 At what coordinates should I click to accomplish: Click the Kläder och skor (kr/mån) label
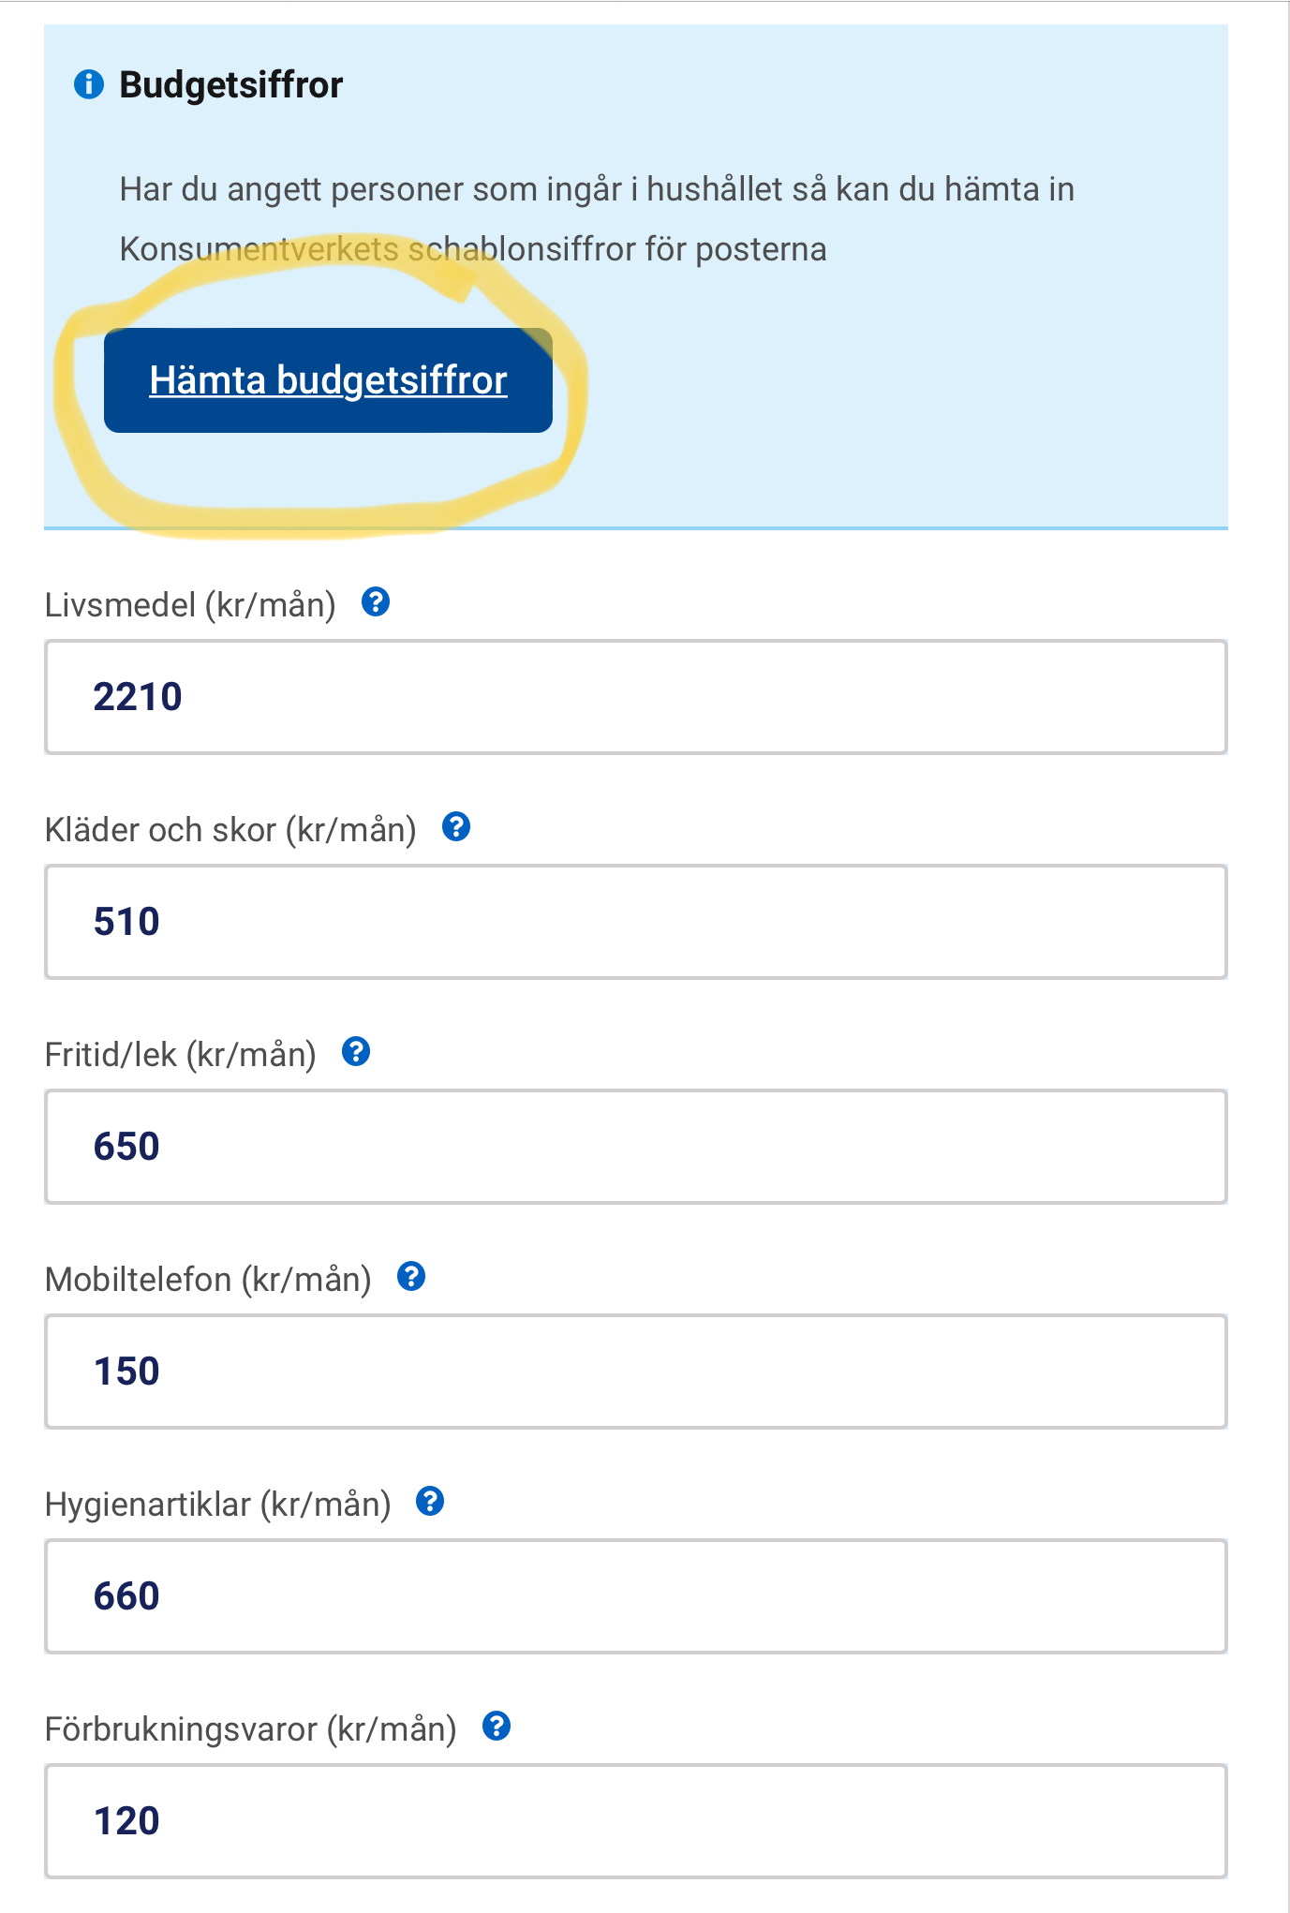[x=230, y=830]
